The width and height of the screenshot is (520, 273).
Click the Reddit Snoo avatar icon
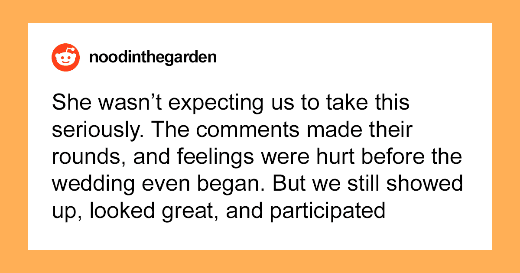pyautogui.click(x=65, y=58)
